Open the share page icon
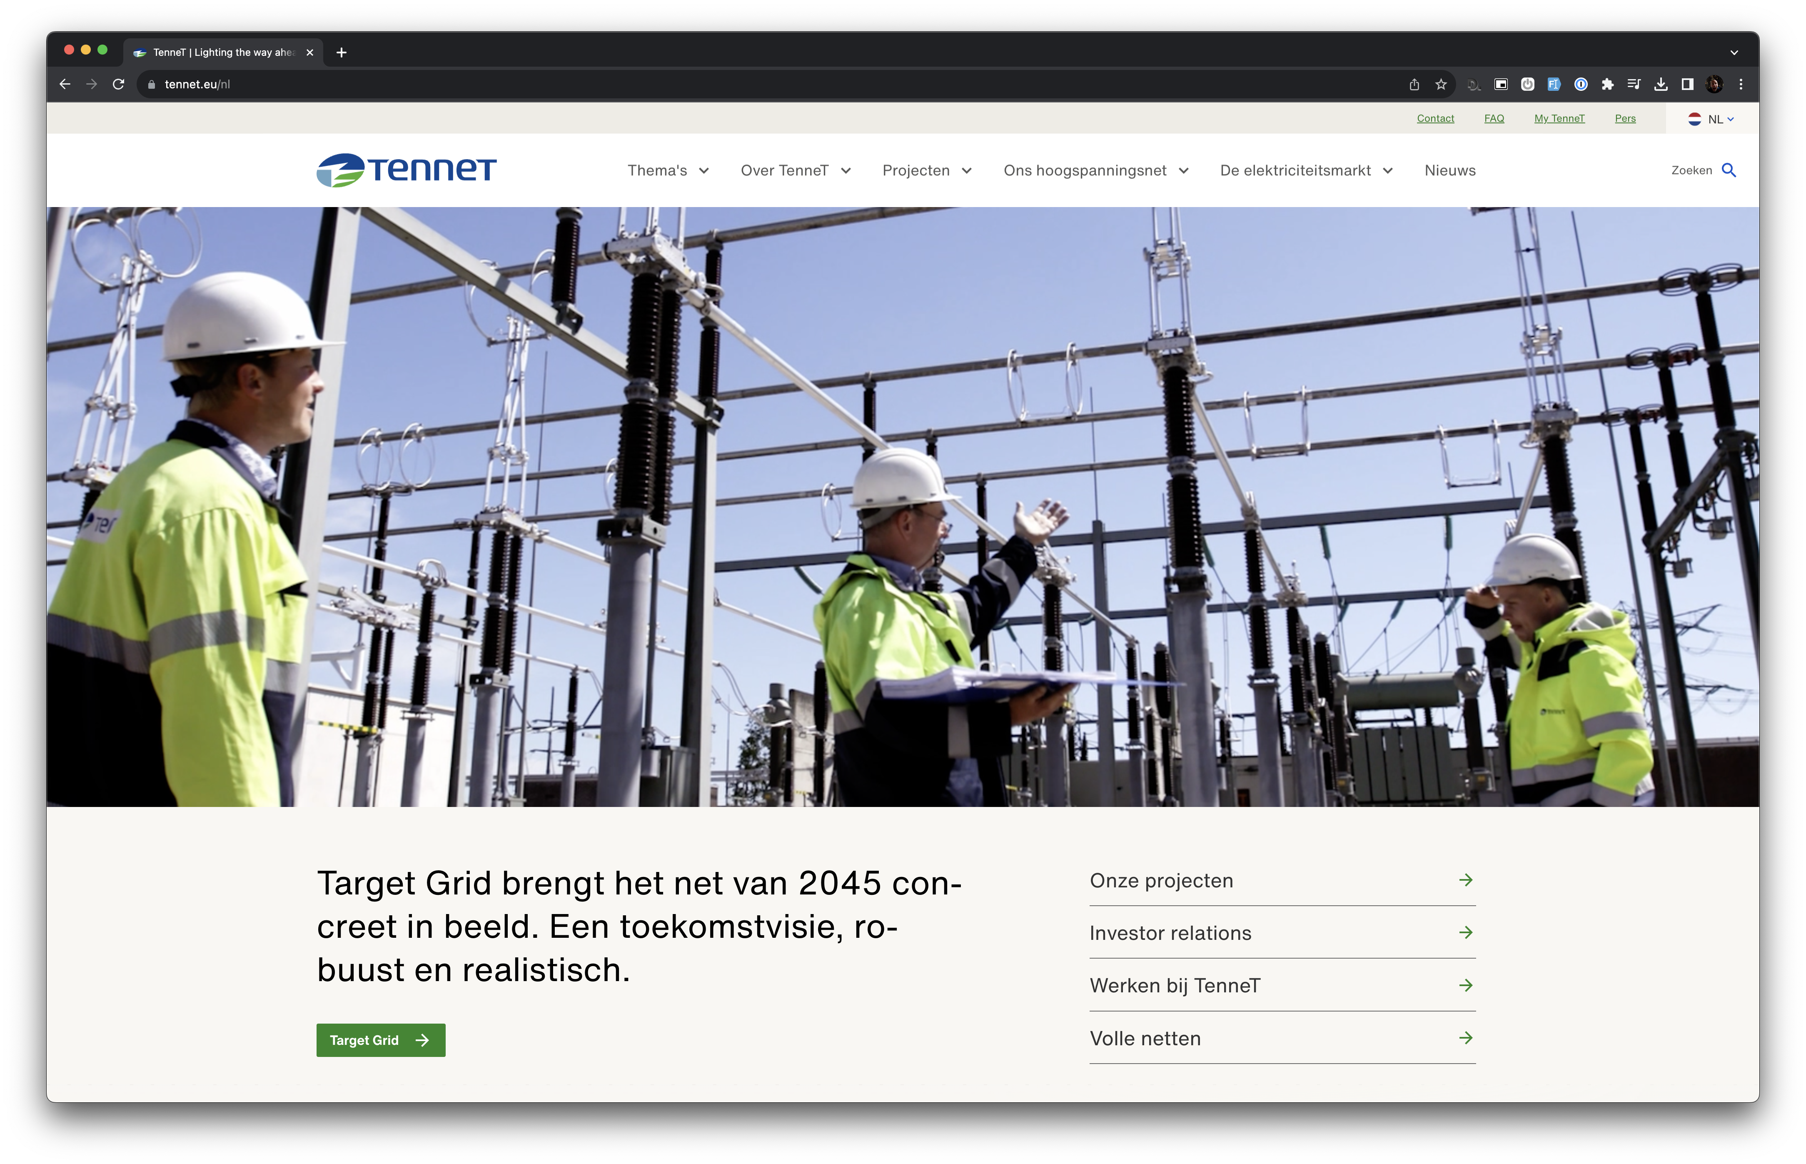Viewport: 1806px width, 1164px height. tap(1414, 85)
